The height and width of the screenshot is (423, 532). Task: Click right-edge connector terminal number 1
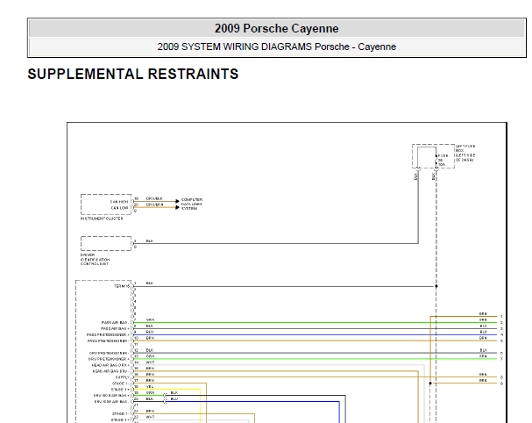(x=501, y=316)
